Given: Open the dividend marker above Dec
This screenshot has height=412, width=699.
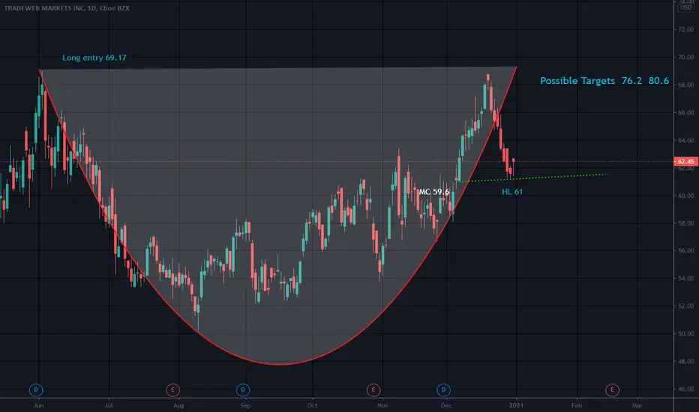Looking at the screenshot, I should pyautogui.click(x=443, y=390).
